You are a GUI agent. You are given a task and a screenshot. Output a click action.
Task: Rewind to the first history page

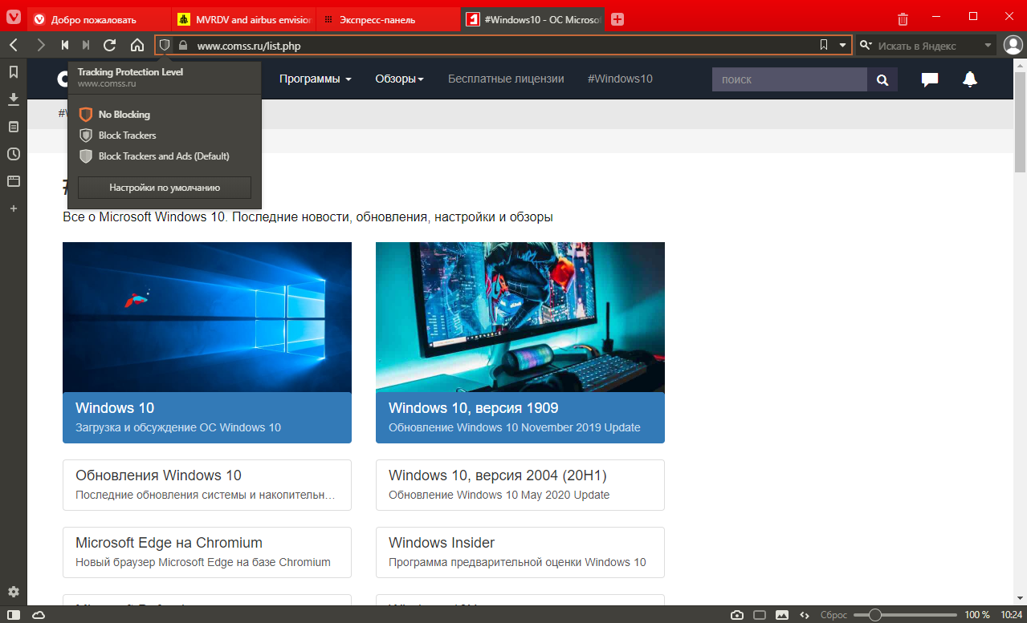coord(65,46)
